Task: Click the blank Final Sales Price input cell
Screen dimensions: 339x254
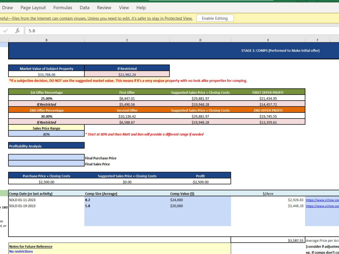Action: (46, 164)
